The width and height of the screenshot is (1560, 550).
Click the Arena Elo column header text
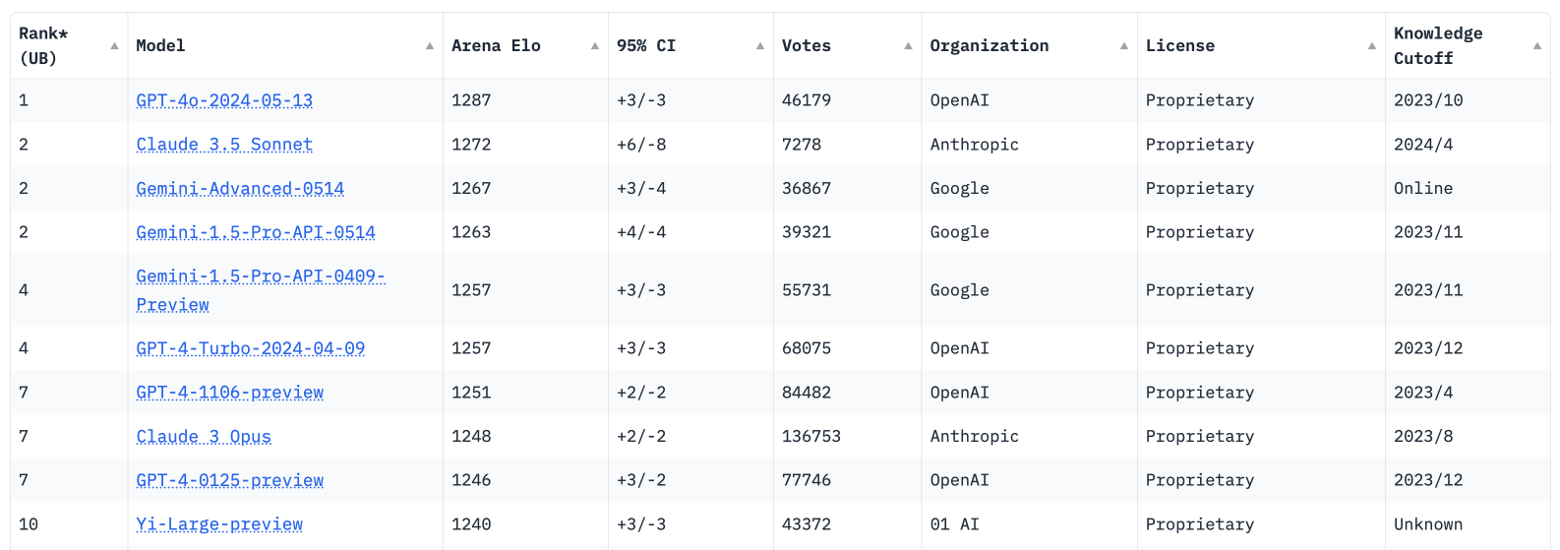[x=496, y=46]
